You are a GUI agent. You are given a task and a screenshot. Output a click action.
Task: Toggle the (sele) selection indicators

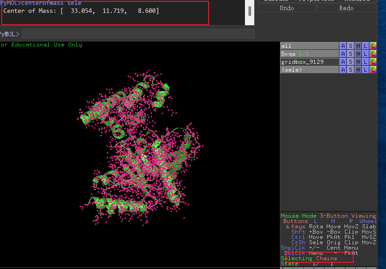(x=310, y=70)
